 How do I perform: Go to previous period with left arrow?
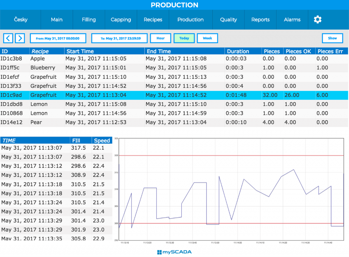[x=8, y=38]
